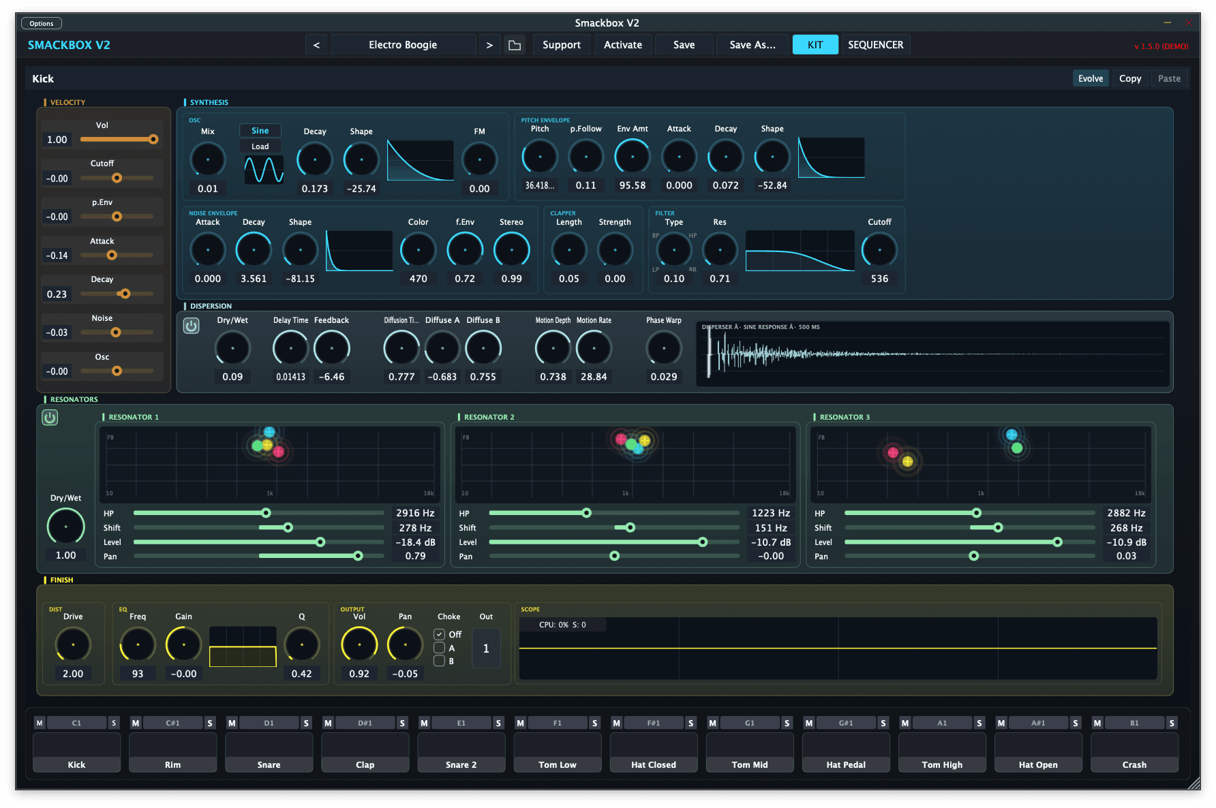1216x808 pixels.
Task: Click the Velocity Cutoff value field
Action: [57, 178]
